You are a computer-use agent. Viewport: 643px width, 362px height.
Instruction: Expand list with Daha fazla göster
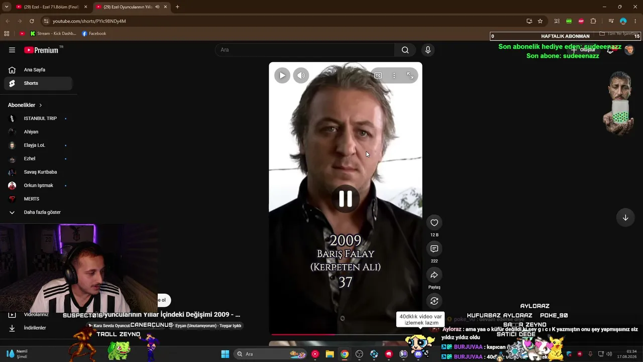point(38,212)
